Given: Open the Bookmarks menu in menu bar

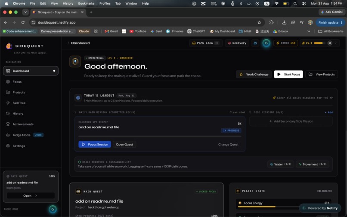Looking at the screenshot, I should click(86, 3).
